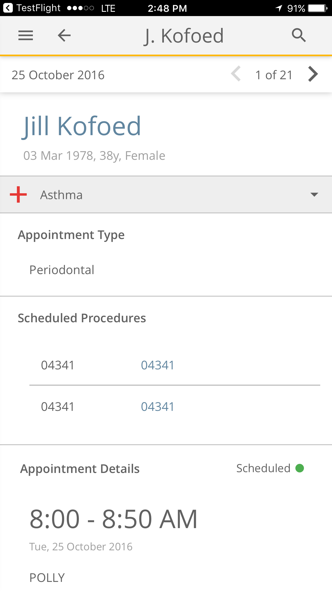
Task: Tap the 8:00 - 8:50 AM time
Action: point(113,519)
